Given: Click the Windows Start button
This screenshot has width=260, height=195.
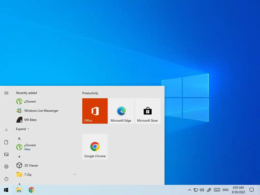Looking at the screenshot, I should (x=6, y=190).
